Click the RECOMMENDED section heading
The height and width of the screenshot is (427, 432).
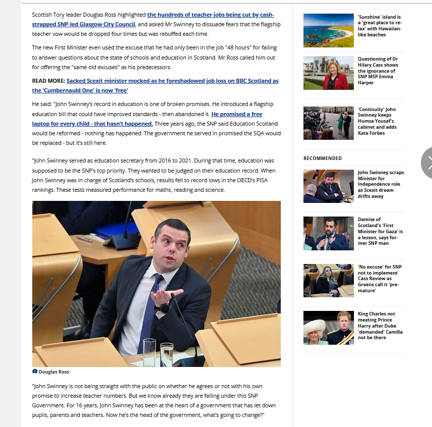(322, 158)
